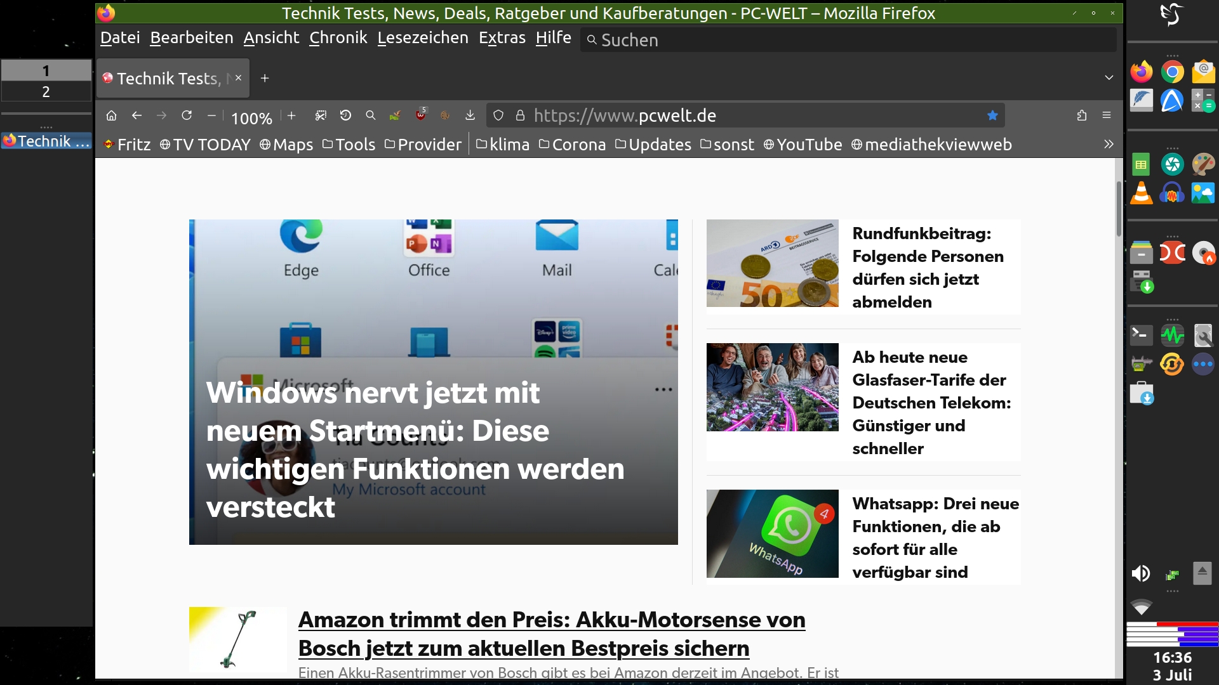The height and width of the screenshot is (685, 1219).
Task: Go to Firefox home page icon
Action: 111,115
